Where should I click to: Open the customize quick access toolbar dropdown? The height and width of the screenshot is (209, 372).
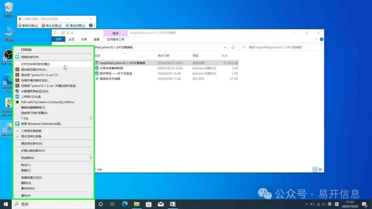click(72, 33)
